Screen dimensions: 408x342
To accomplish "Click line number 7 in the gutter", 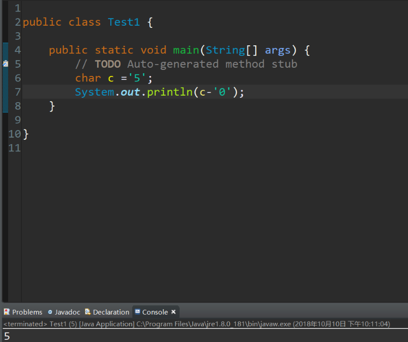I will tap(17, 92).
